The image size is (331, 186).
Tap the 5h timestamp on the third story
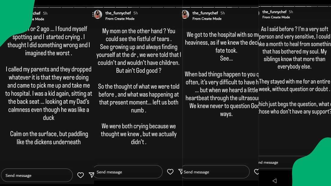223,13
